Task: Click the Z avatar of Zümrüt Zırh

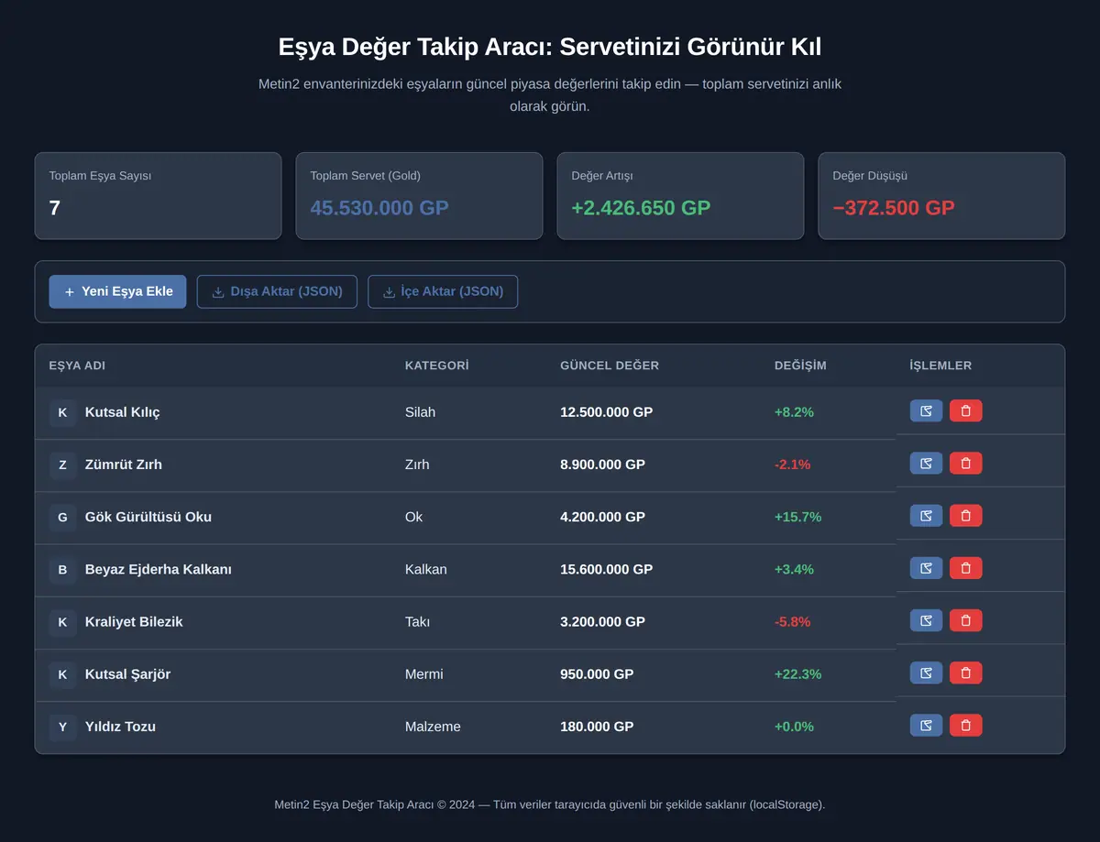Action: point(62,465)
